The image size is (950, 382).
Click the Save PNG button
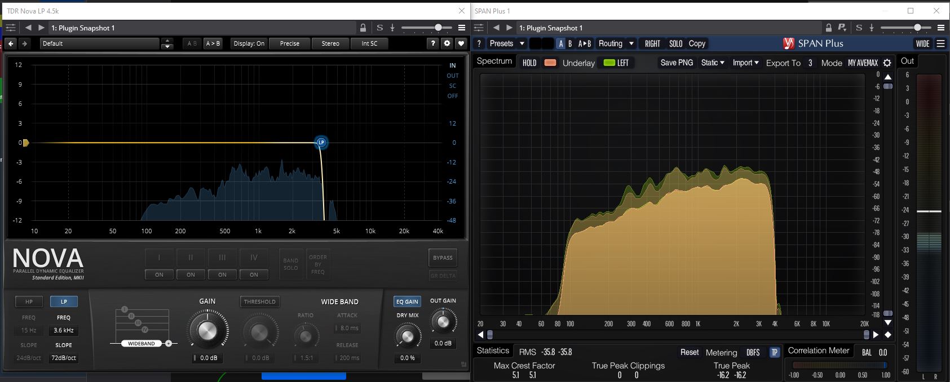point(677,63)
